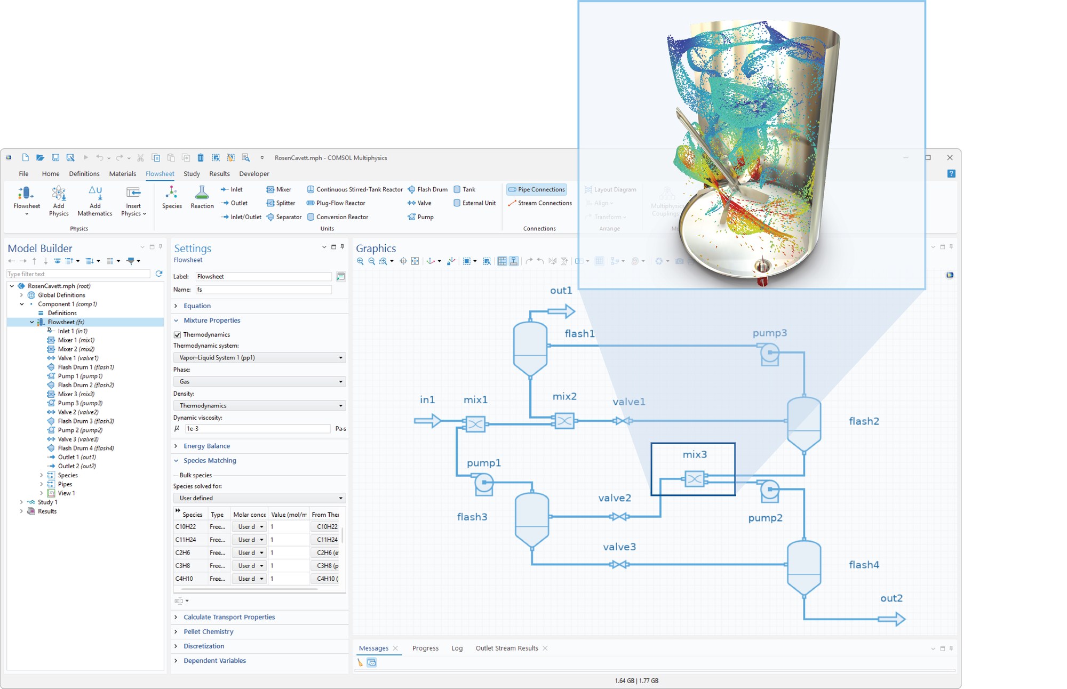Switch to the Results ribbon tab
The image size is (1067, 689).
pos(219,174)
